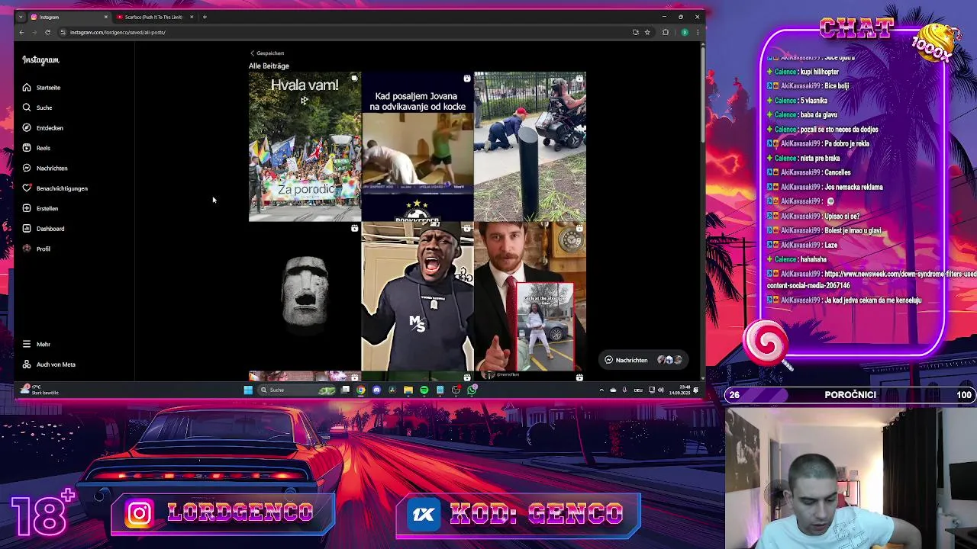Click the browser back arrow
Screen dimensions: 977x549
click(x=21, y=32)
